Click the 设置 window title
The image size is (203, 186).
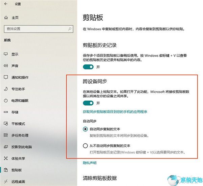18,4
